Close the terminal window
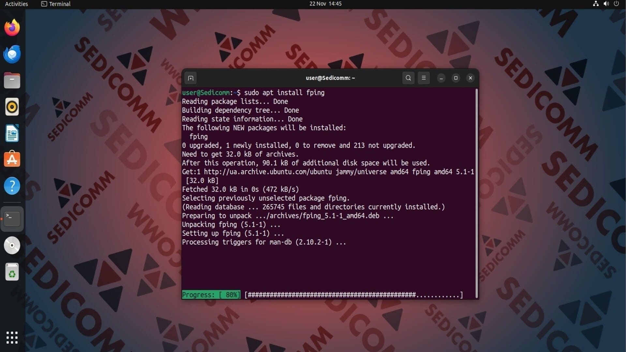Viewport: 626px width, 352px height. coord(470,78)
